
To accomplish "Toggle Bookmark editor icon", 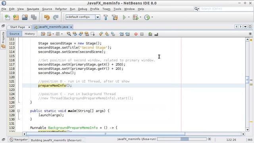I will [113, 34].
